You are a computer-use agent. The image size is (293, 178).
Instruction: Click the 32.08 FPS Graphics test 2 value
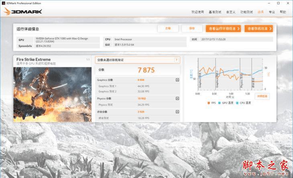(x=143, y=92)
